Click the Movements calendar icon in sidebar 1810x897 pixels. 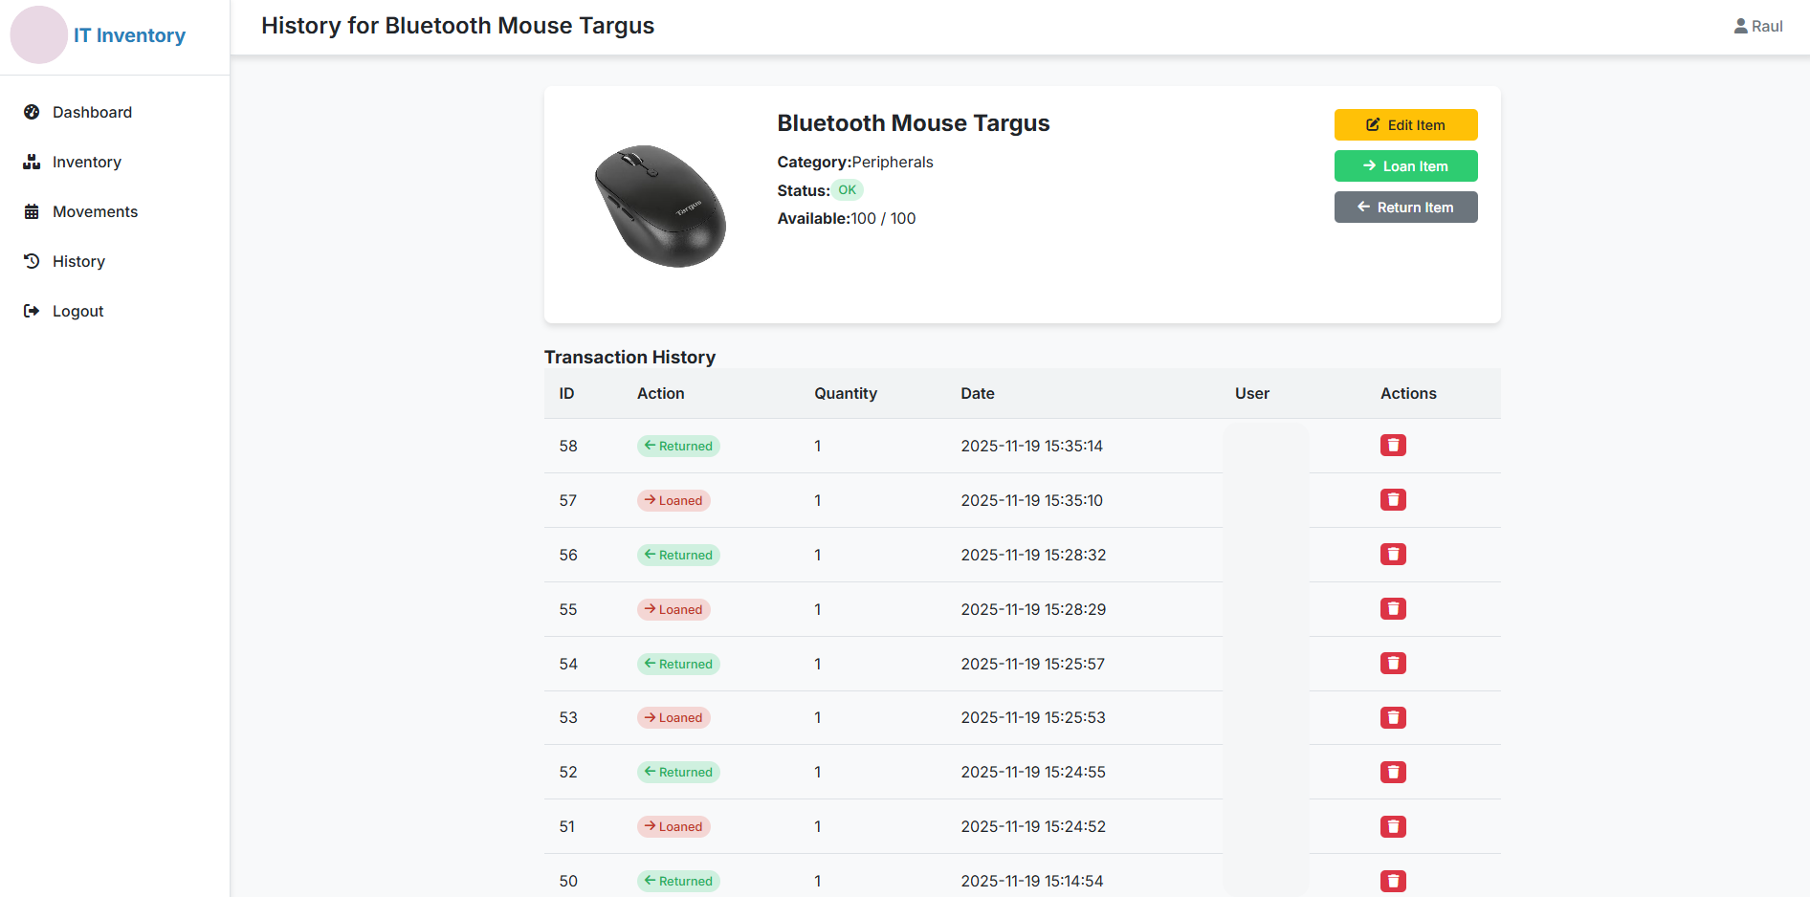[x=32, y=211]
